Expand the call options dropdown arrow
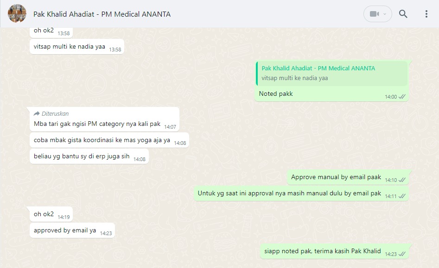 point(385,14)
